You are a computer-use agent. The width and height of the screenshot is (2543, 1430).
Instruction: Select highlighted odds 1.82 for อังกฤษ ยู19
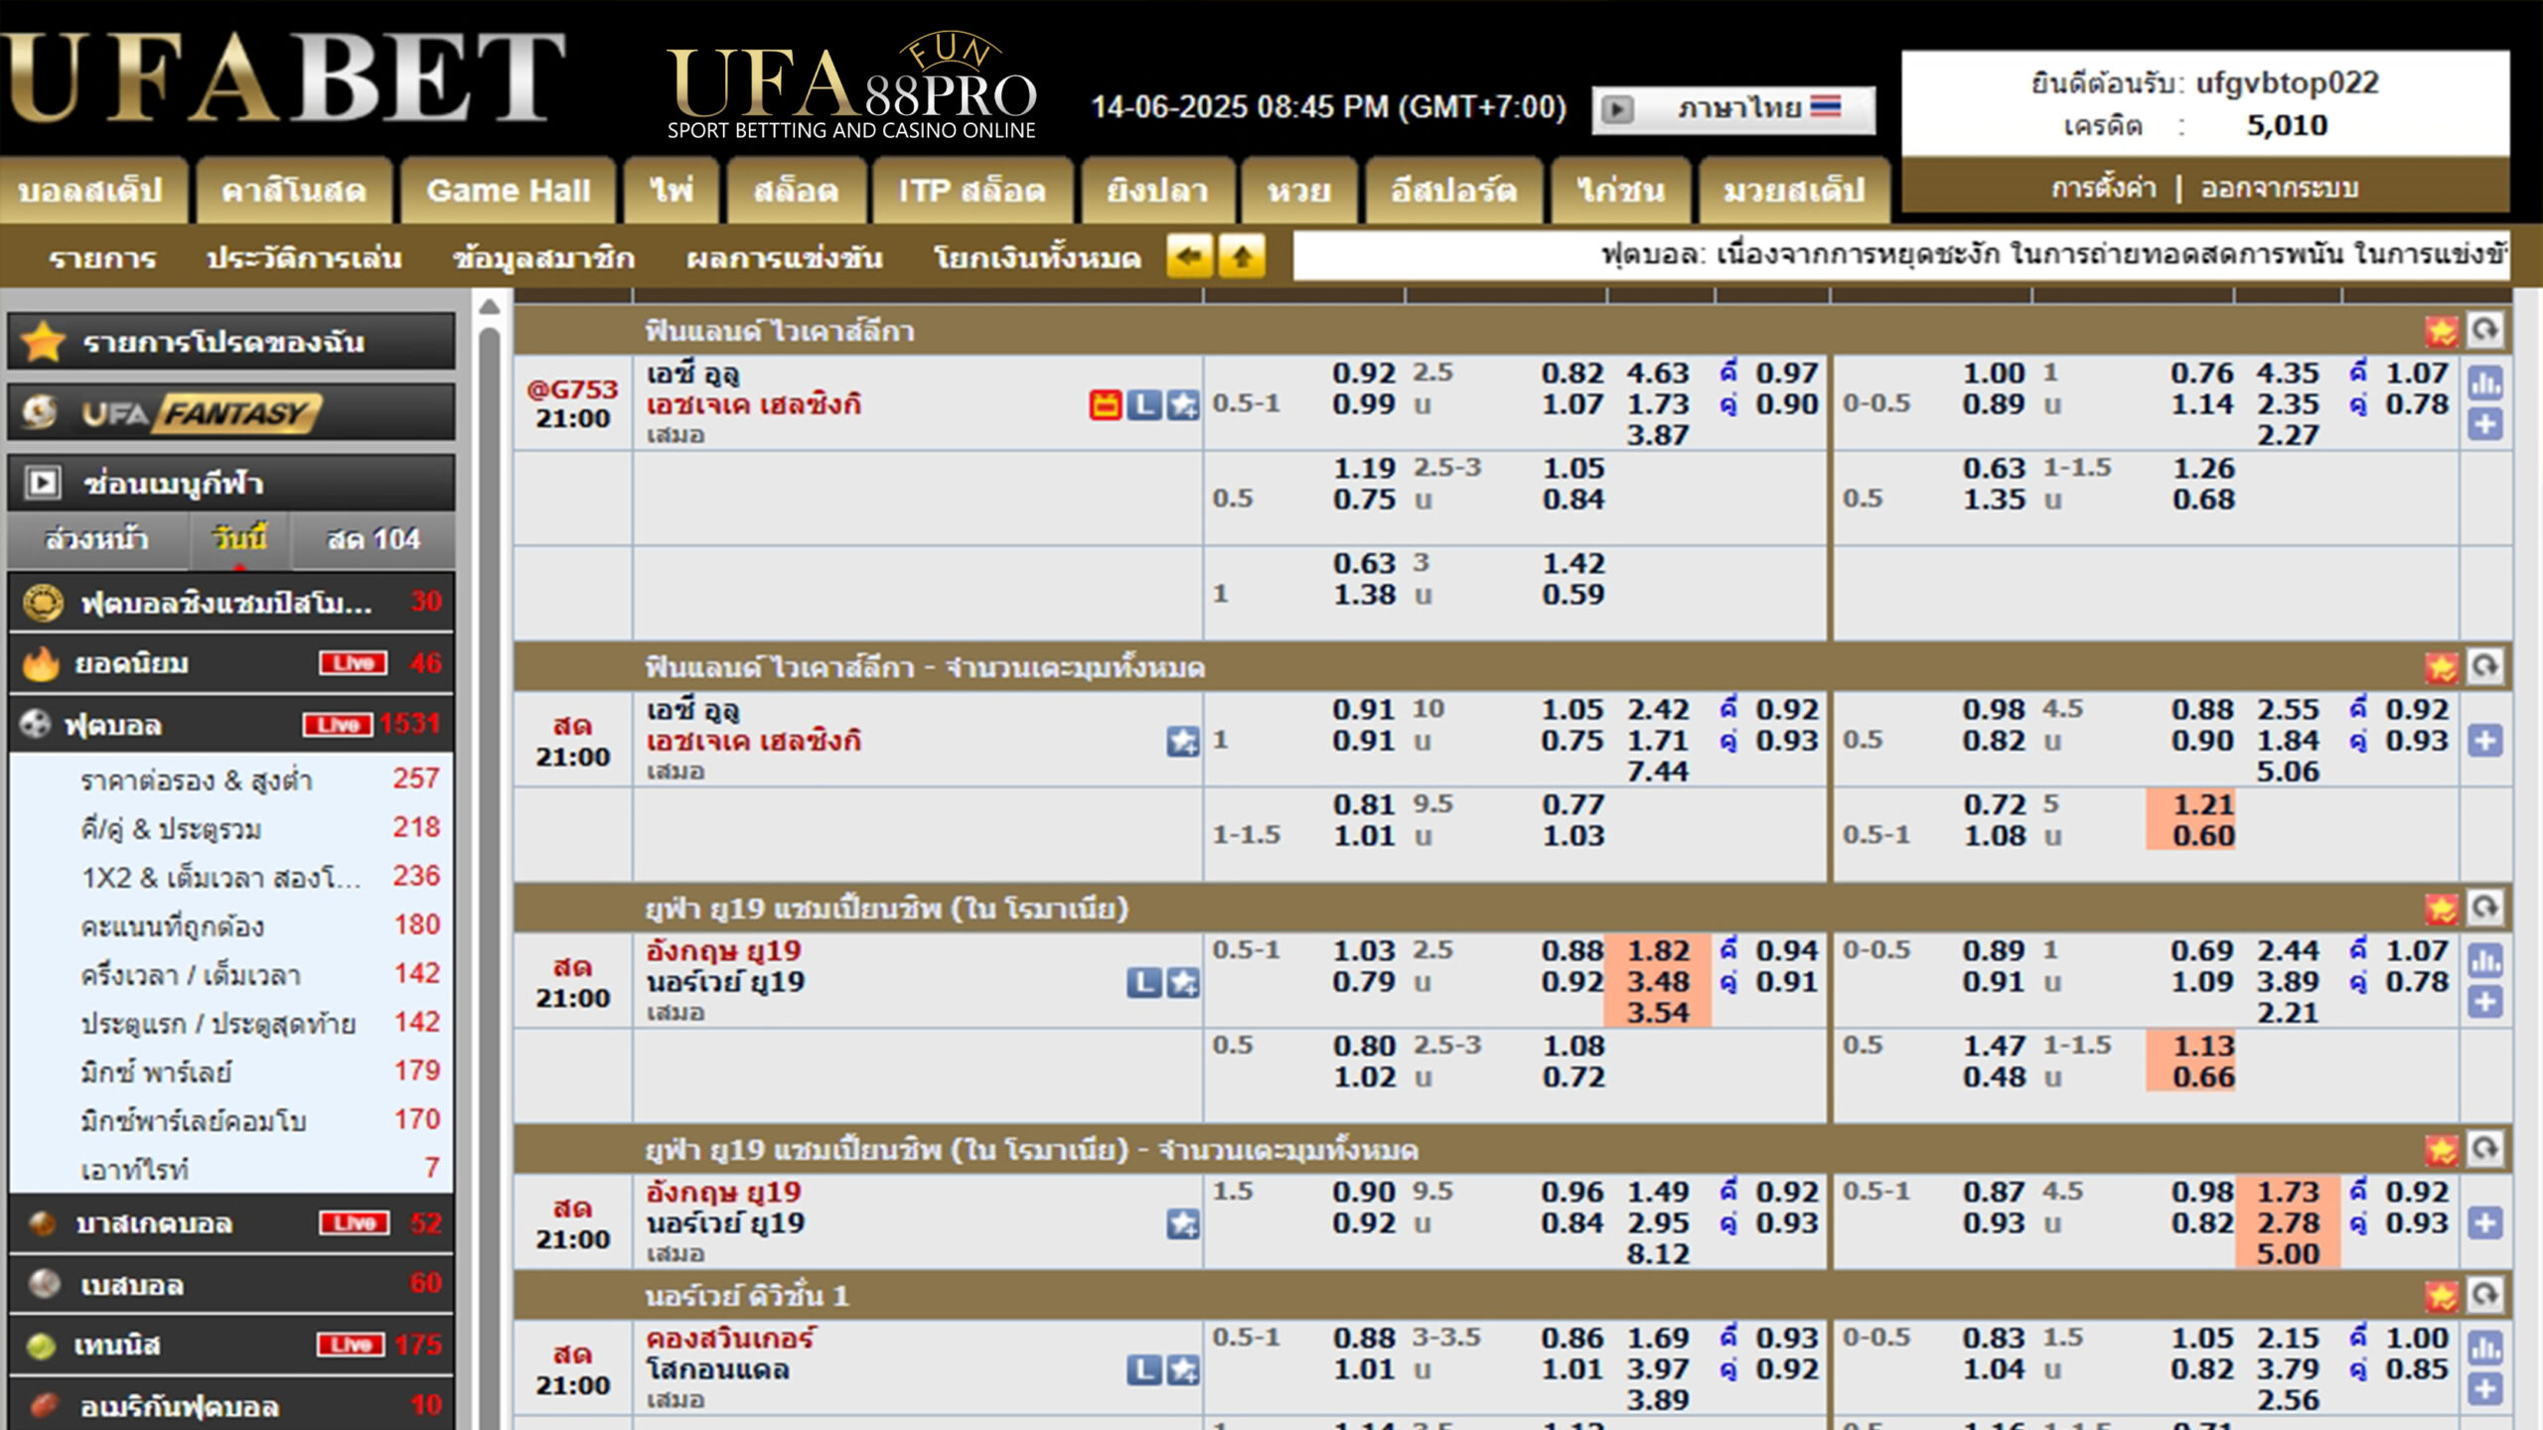click(x=1657, y=950)
